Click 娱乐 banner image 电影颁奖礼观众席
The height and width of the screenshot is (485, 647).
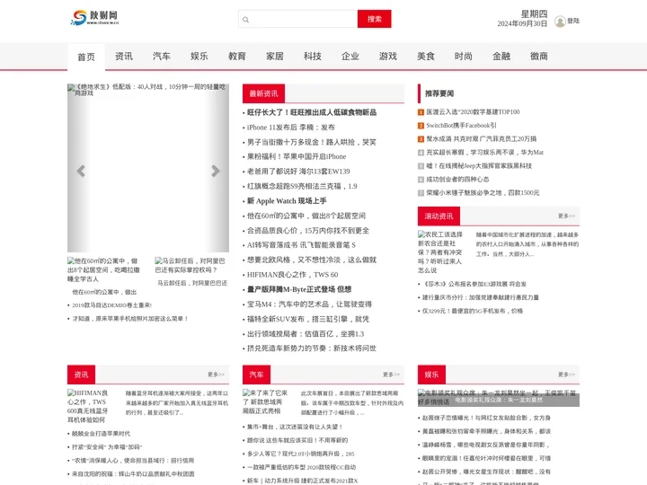tap(499, 397)
